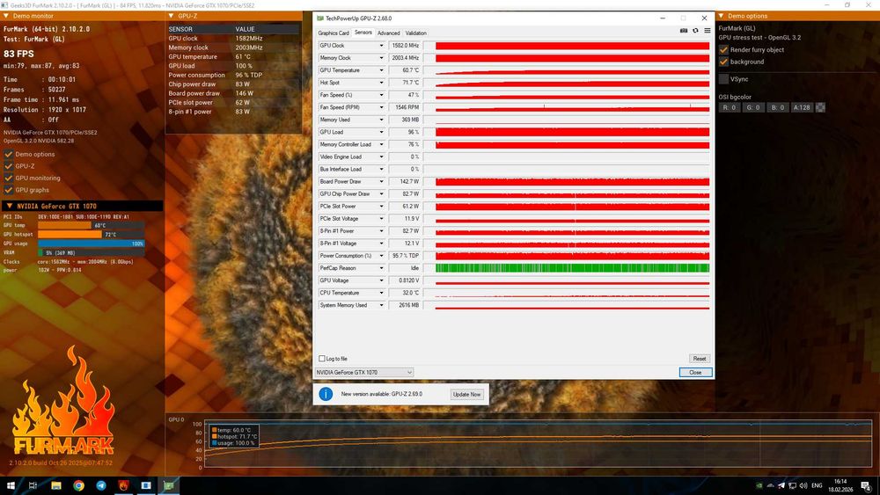
Task: Click the blue info icon in update notice
Action: [x=326, y=394]
